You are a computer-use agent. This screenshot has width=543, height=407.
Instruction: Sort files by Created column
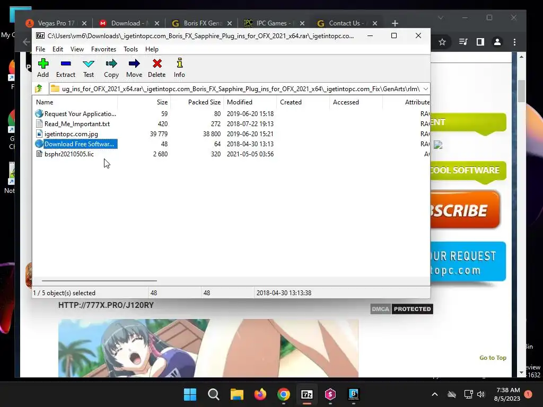303,102
